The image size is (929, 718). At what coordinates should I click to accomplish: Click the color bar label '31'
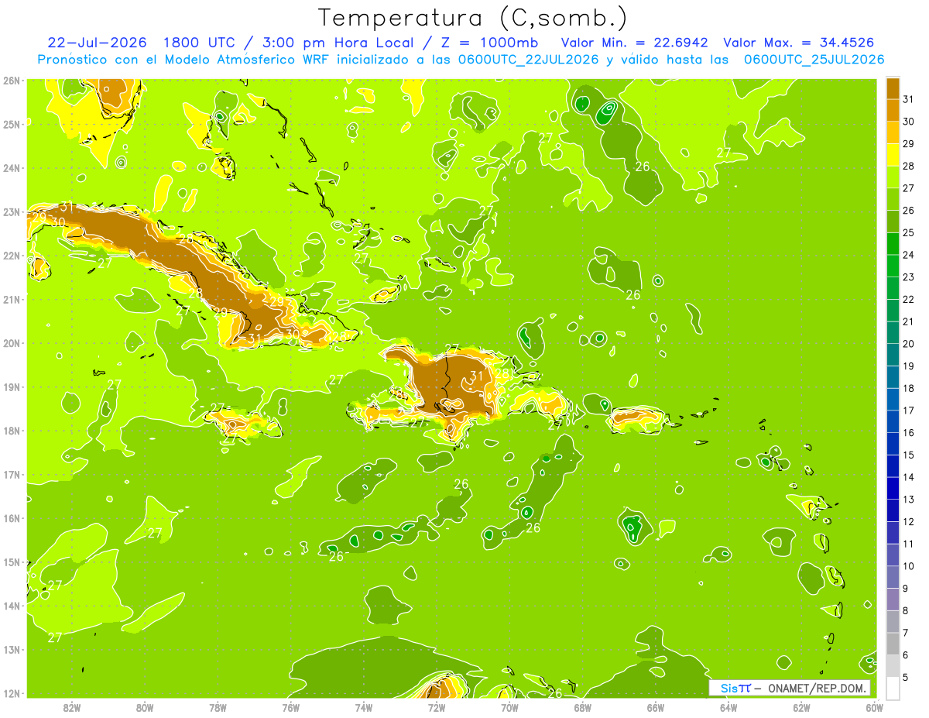[x=909, y=99]
